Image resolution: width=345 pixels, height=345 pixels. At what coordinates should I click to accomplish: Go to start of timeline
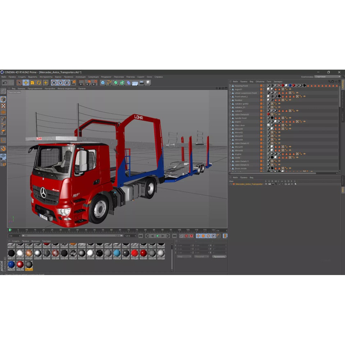point(141,236)
